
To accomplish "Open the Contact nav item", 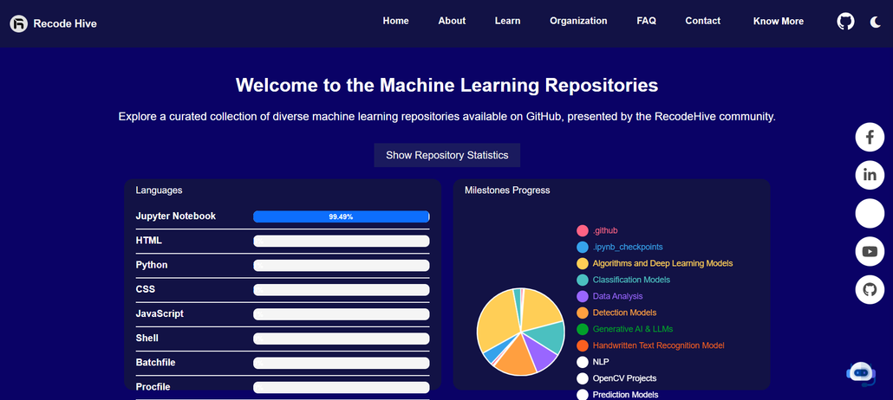I will pyautogui.click(x=703, y=21).
